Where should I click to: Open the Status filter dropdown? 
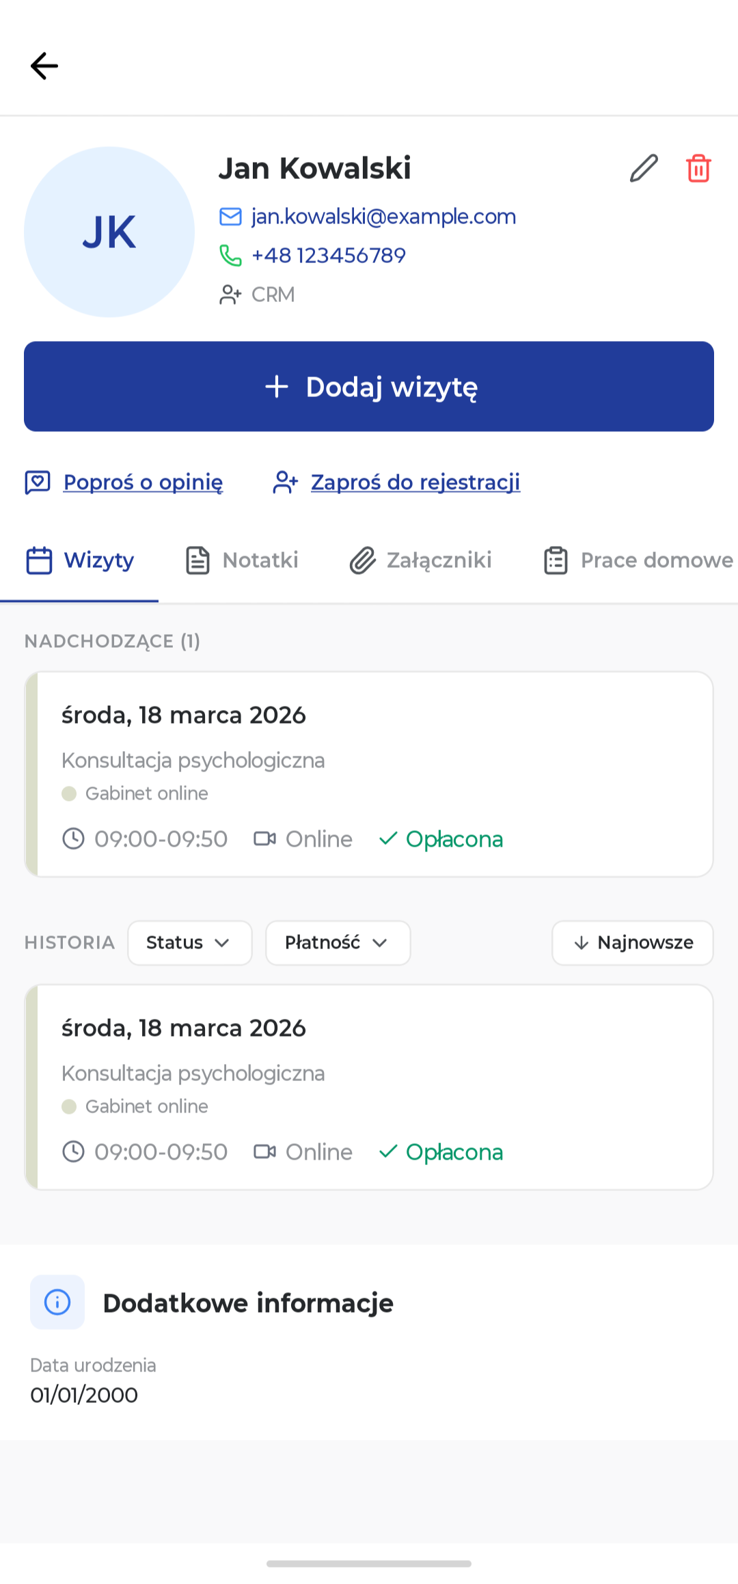[190, 943]
